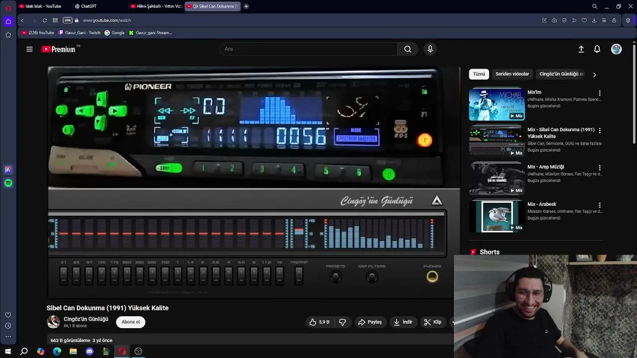Open Windows Start menu
The width and height of the screenshot is (637, 358).
click(x=8, y=352)
